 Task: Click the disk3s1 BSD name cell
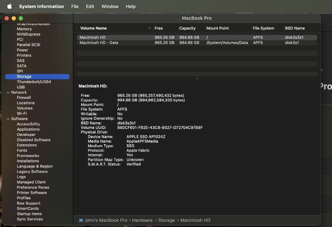[292, 43]
